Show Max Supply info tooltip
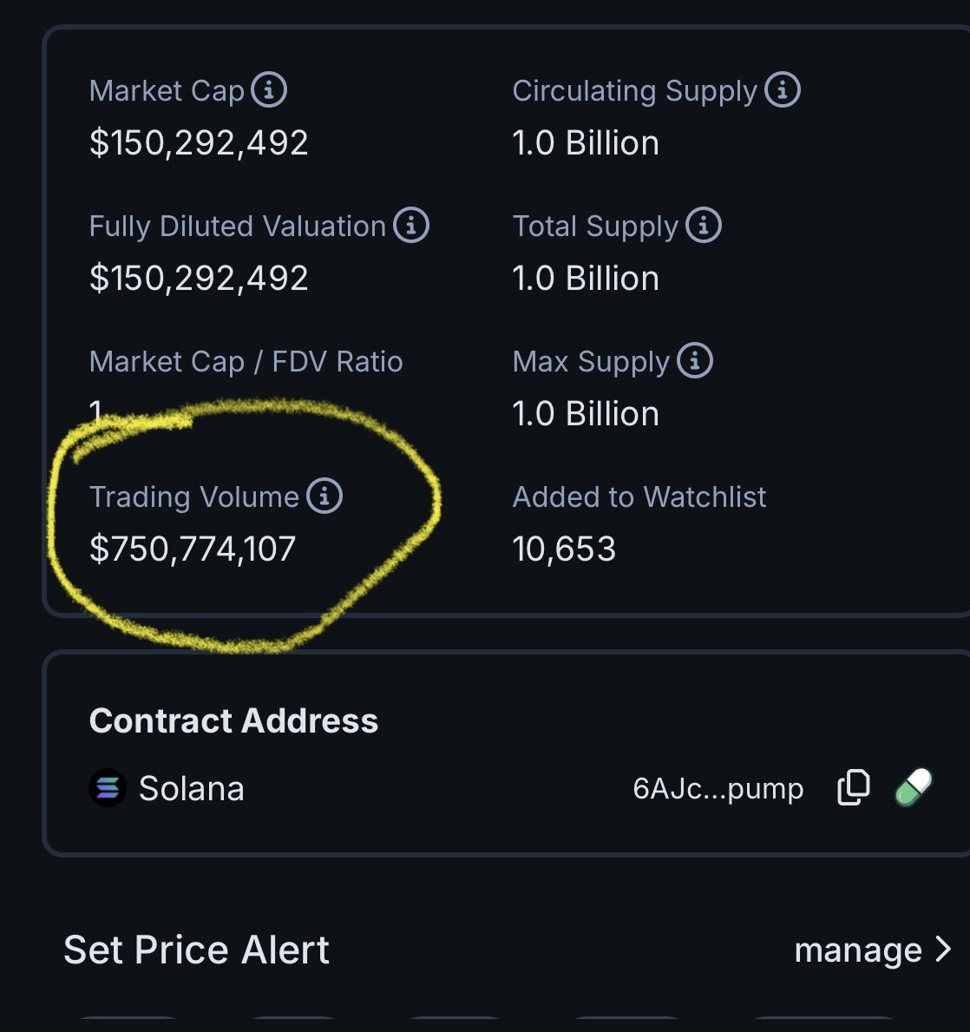This screenshot has width=970, height=1032. pyautogui.click(x=695, y=361)
